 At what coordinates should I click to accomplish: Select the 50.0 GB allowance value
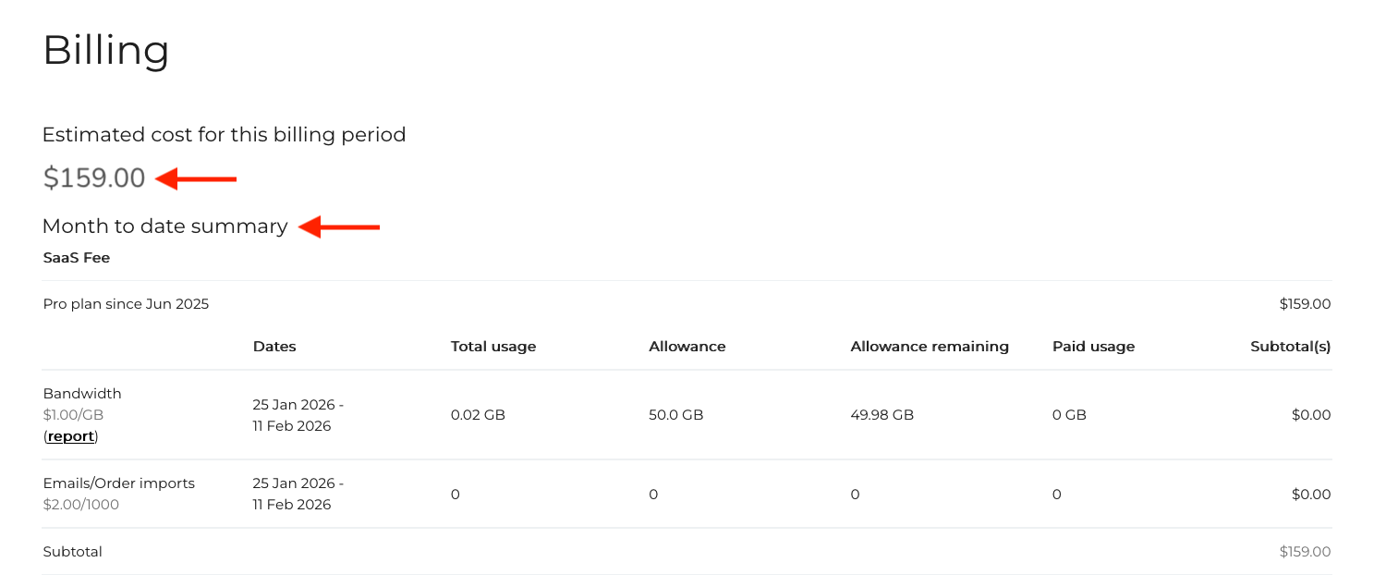[x=676, y=415]
